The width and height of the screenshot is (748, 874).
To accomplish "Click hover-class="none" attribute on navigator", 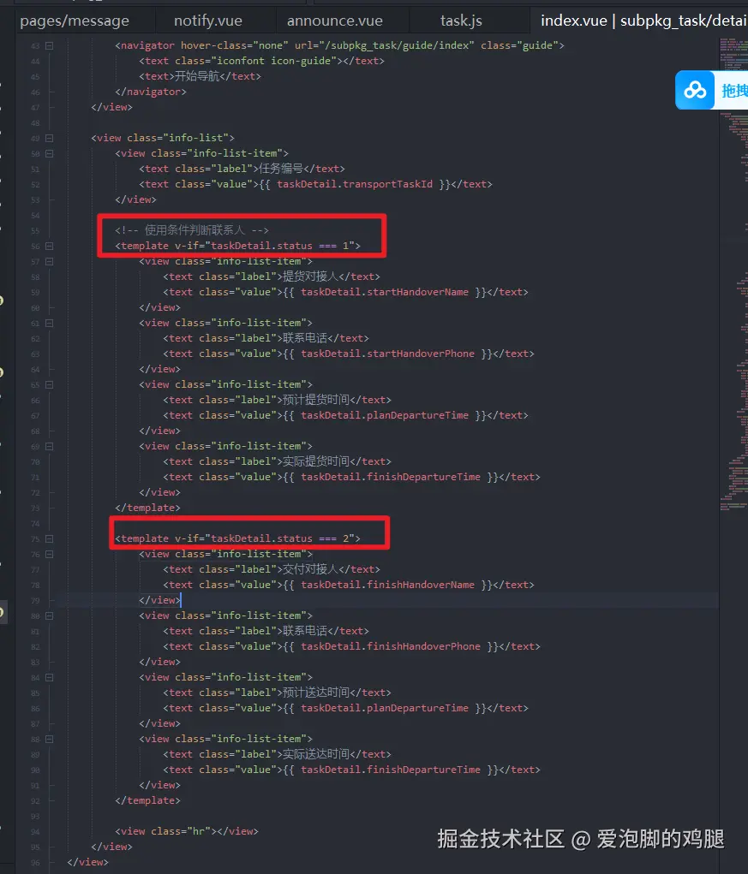I will tap(234, 45).
